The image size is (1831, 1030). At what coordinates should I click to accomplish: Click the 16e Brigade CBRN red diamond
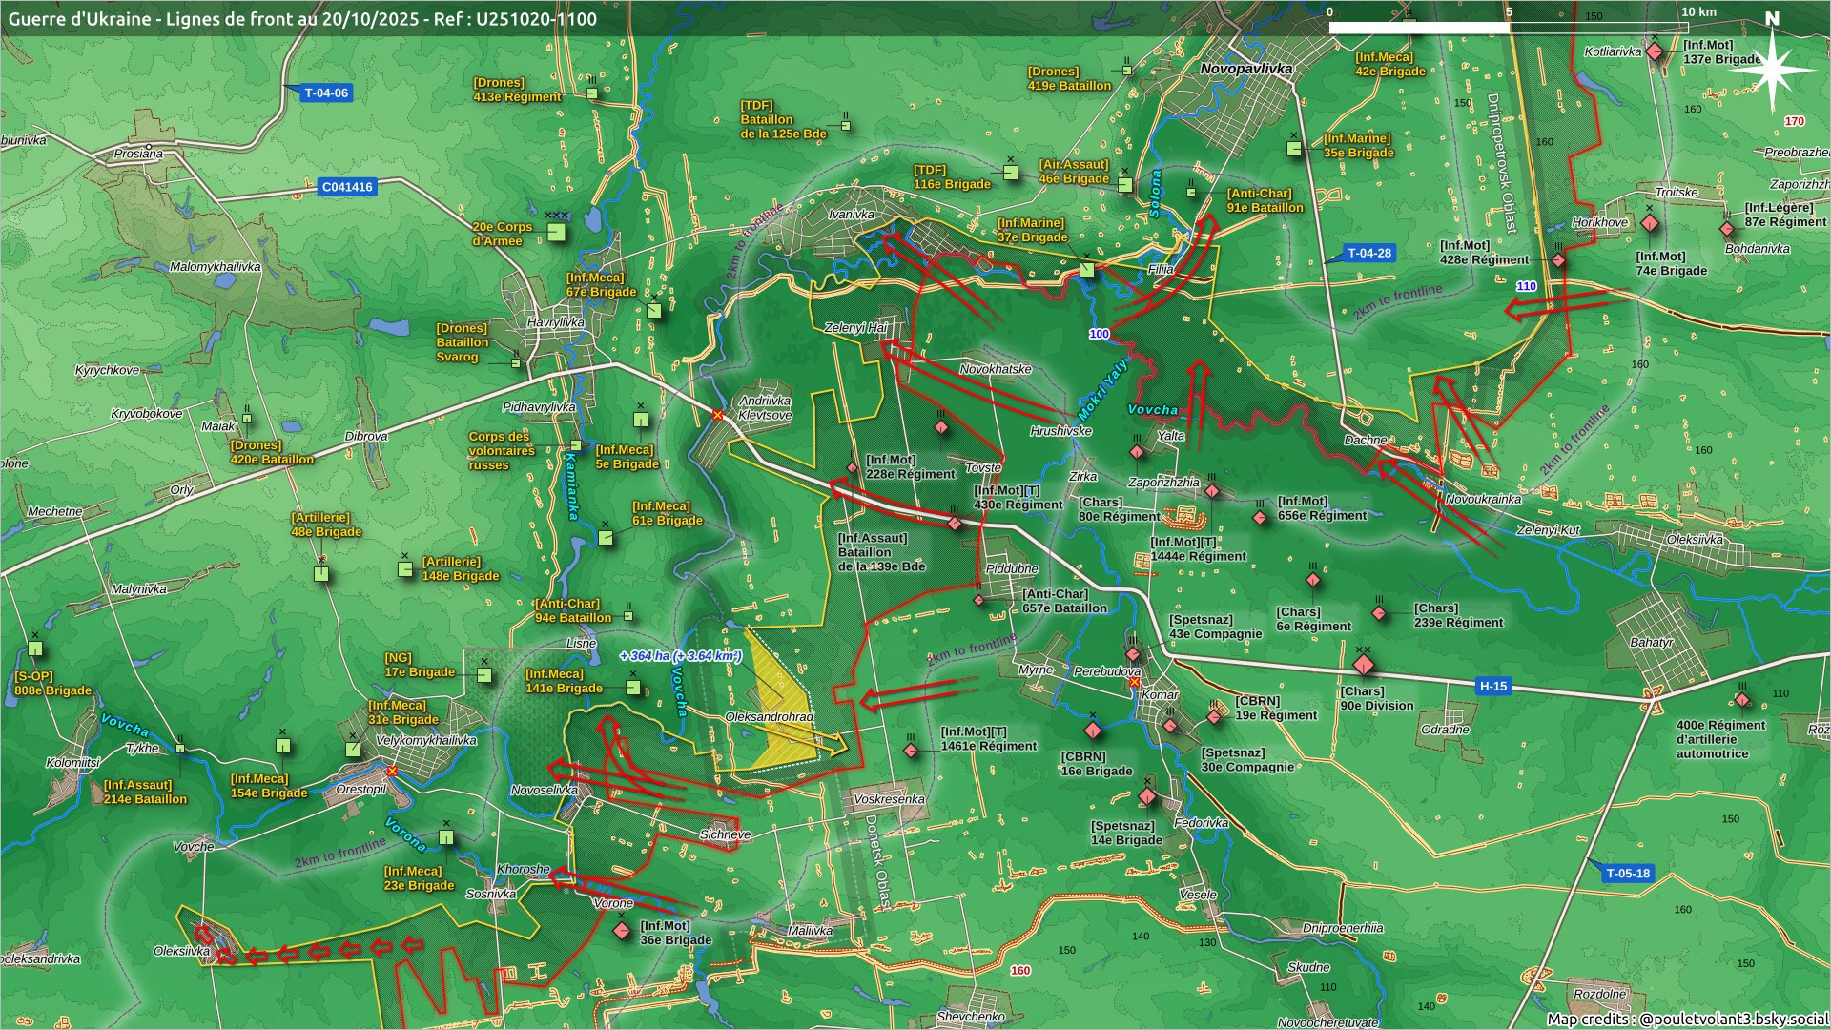pos(1093,731)
